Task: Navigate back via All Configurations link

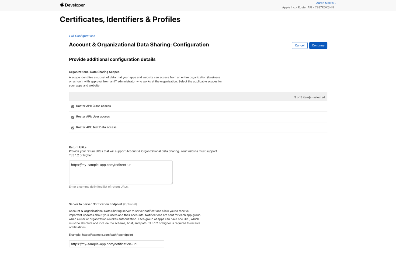Action: [83, 36]
